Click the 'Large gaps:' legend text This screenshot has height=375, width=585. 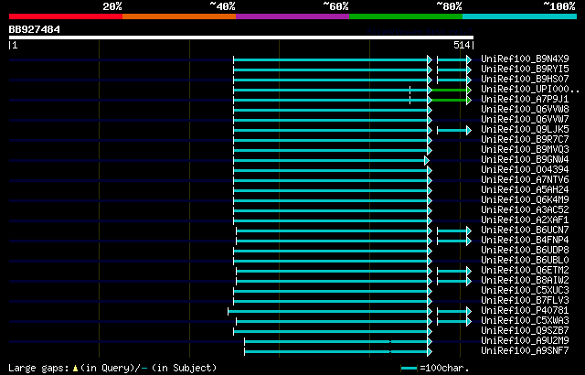point(38,368)
